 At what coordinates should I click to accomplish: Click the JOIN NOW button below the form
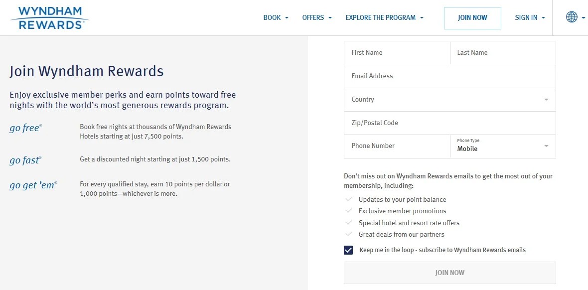pyautogui.click(x=449, y=273)
